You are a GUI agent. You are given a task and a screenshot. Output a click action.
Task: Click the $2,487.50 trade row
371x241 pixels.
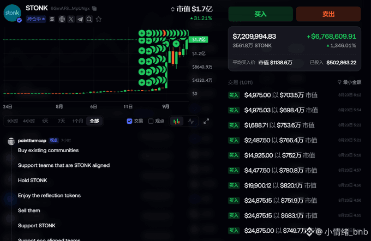pyautogui.click(x=295, y=140)
